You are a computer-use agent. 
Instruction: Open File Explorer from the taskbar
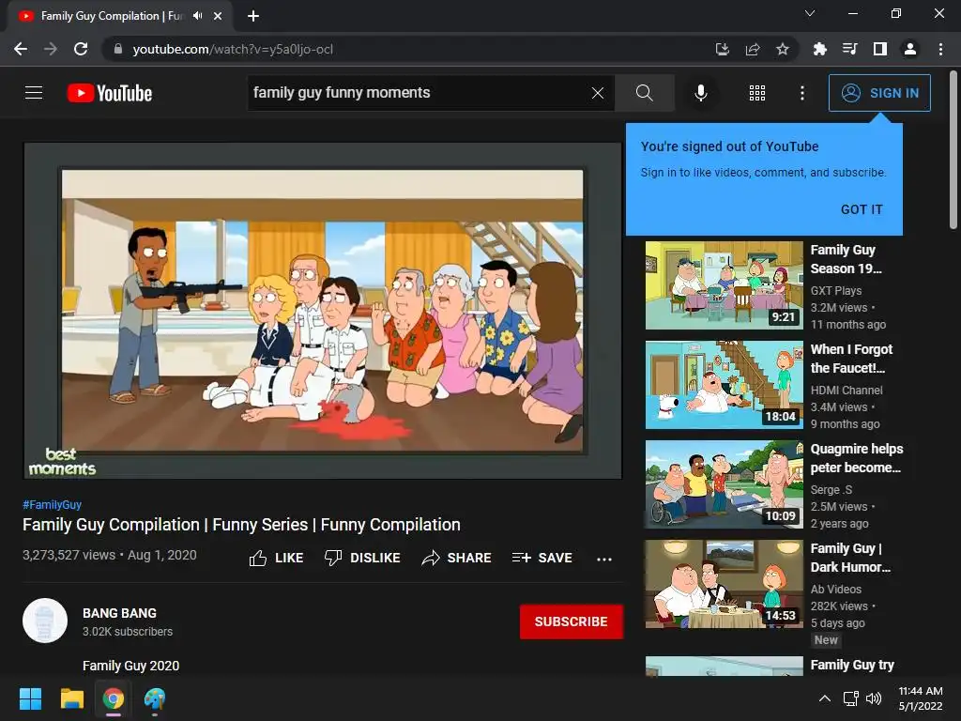(71, 698)
